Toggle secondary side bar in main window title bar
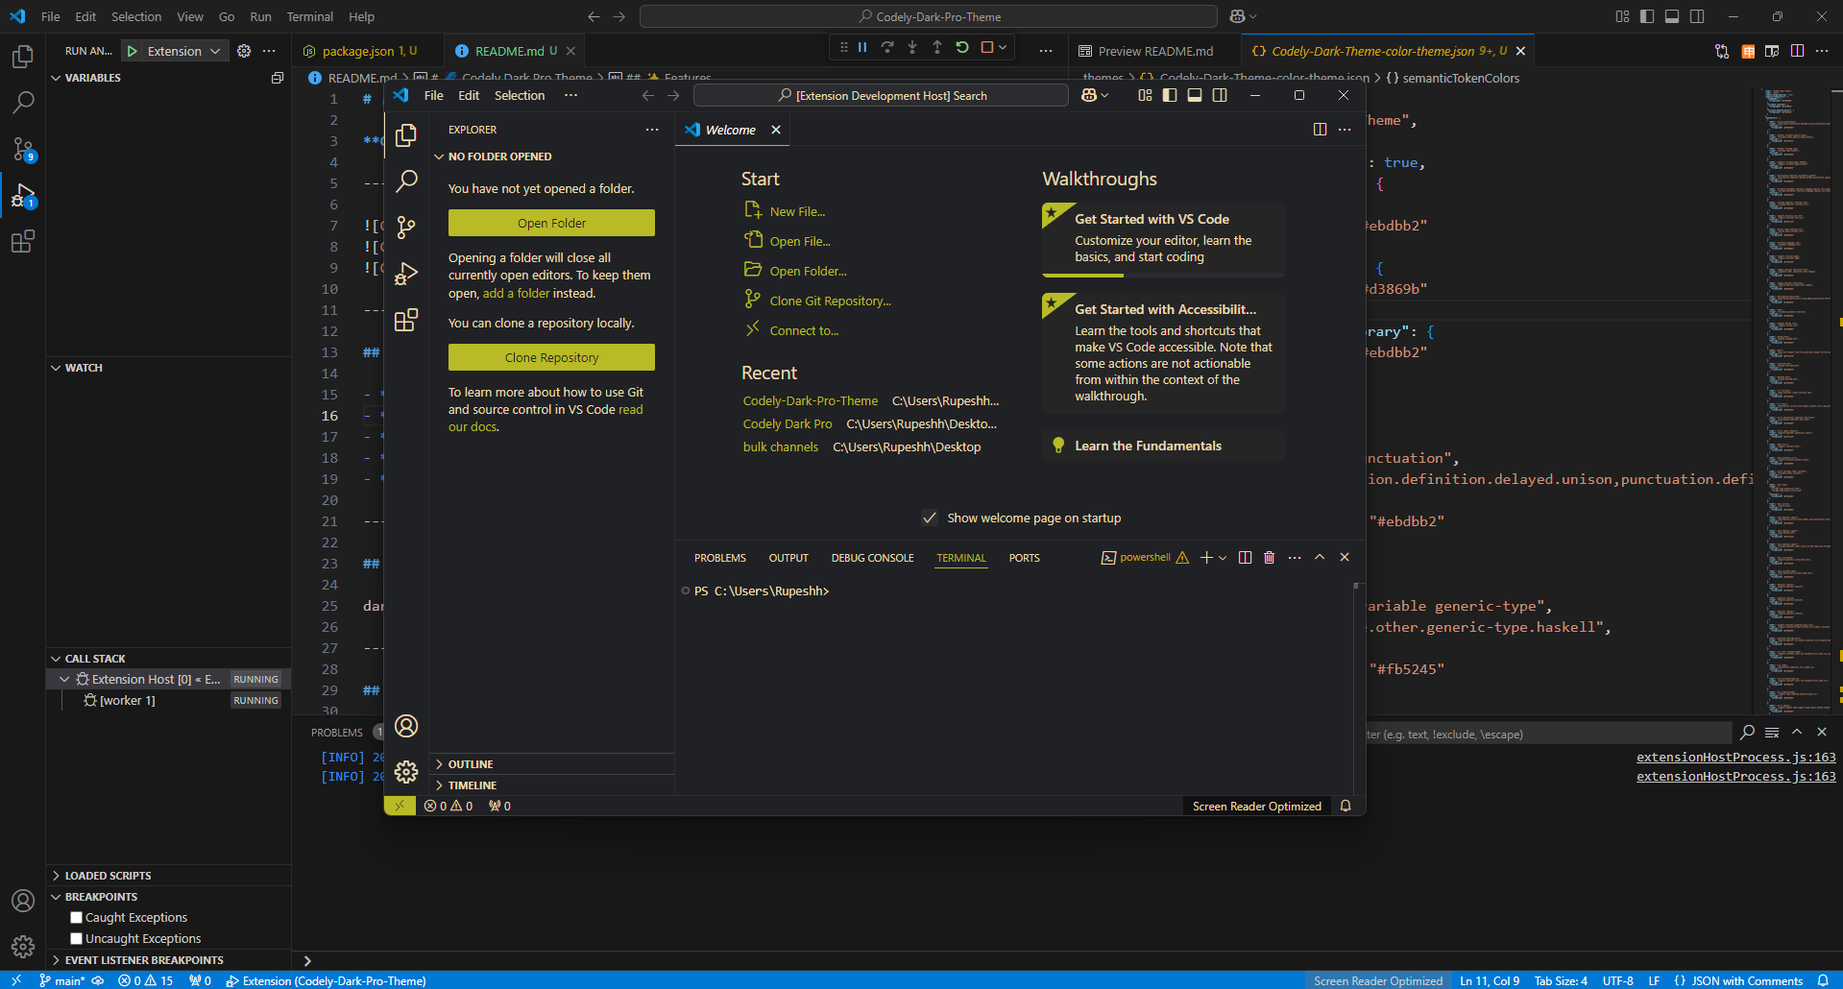Image resolution: width=1843 pixels, height=989 pixels. (x=1697, y=16)
